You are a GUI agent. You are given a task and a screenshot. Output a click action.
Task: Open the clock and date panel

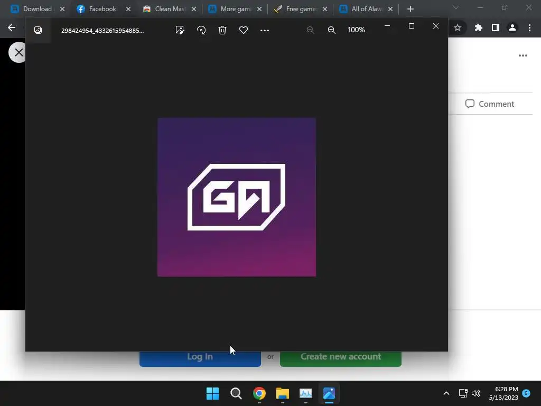(503, 393)
